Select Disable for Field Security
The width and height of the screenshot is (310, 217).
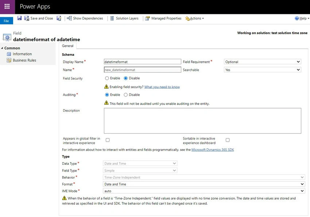[125, 78]
